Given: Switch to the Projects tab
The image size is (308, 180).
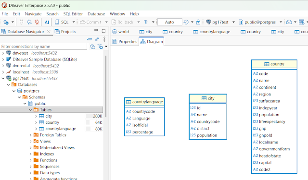Looking at the screenshot, I should coord(65,32).
